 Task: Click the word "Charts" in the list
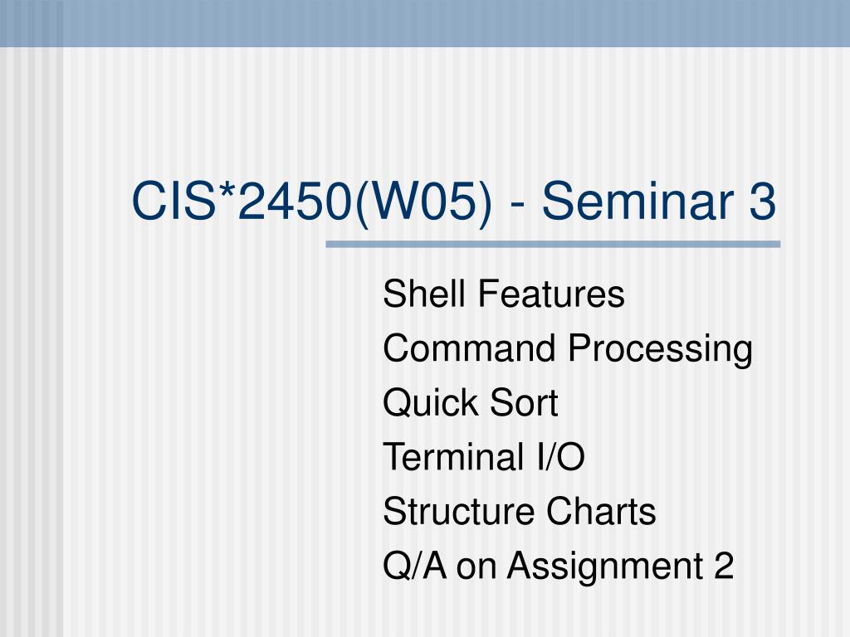[x=601, y=511]
